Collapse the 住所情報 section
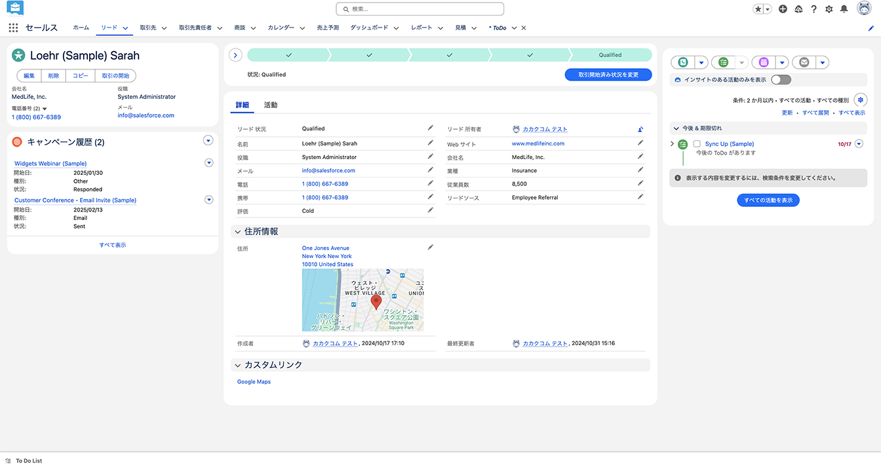The height and width of the screenshot is (469, 881). 238,232
